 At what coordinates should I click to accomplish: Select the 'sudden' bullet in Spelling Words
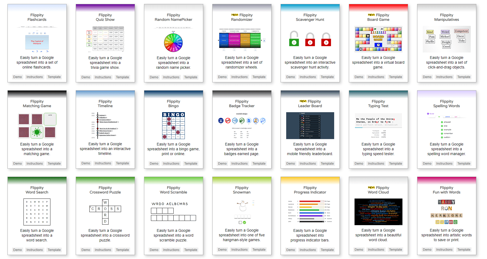(x=442, y=137)
